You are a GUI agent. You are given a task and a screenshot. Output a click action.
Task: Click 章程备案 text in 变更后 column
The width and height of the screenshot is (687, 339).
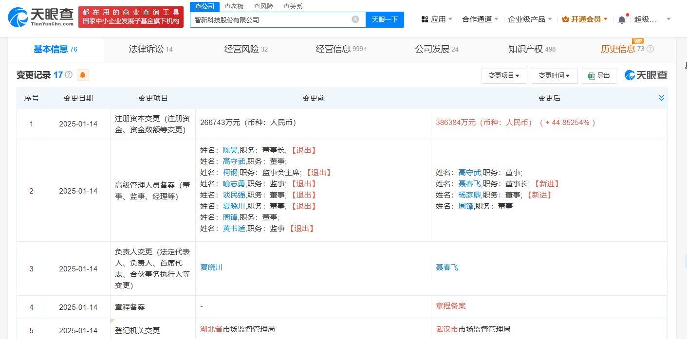[x=451, y=306]
